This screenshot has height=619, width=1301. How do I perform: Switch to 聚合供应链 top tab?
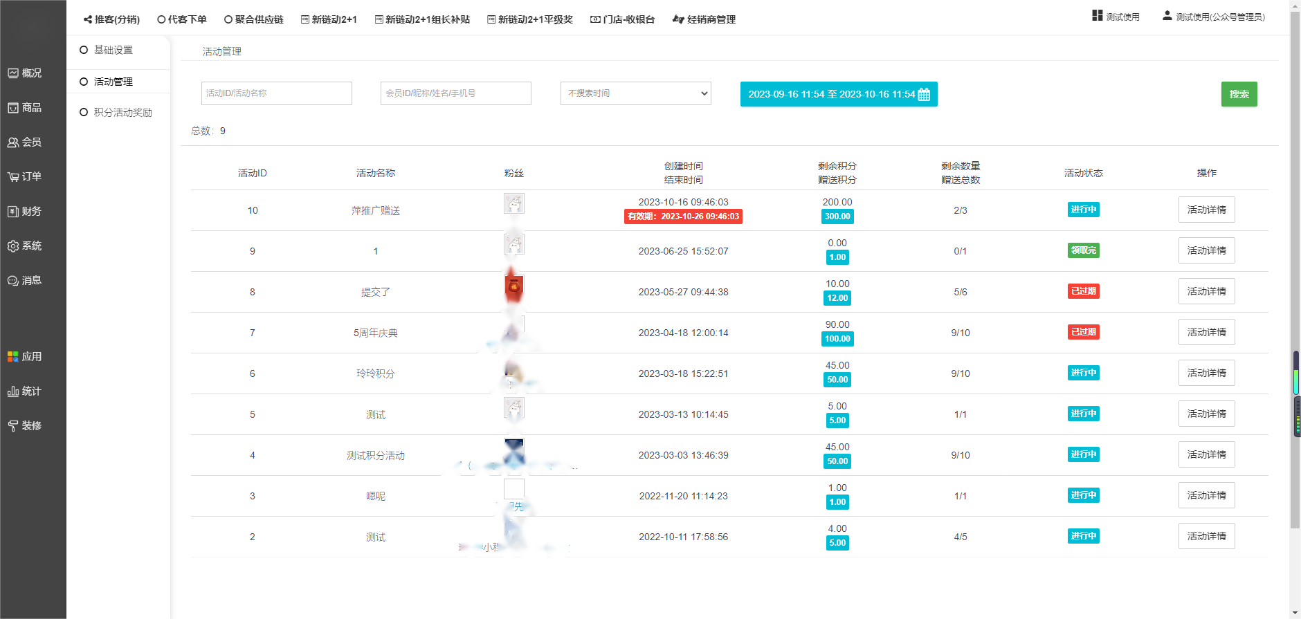click(x=254, y=19)
